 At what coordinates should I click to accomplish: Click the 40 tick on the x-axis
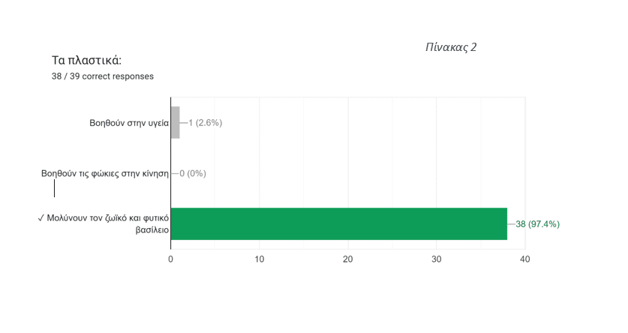[525, 259]
